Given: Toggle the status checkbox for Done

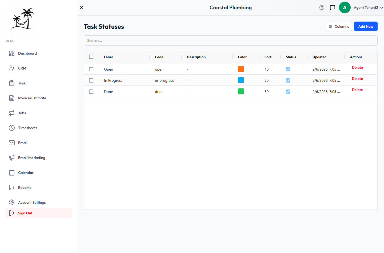Looking at the screenshot, I should pos(288,92).
